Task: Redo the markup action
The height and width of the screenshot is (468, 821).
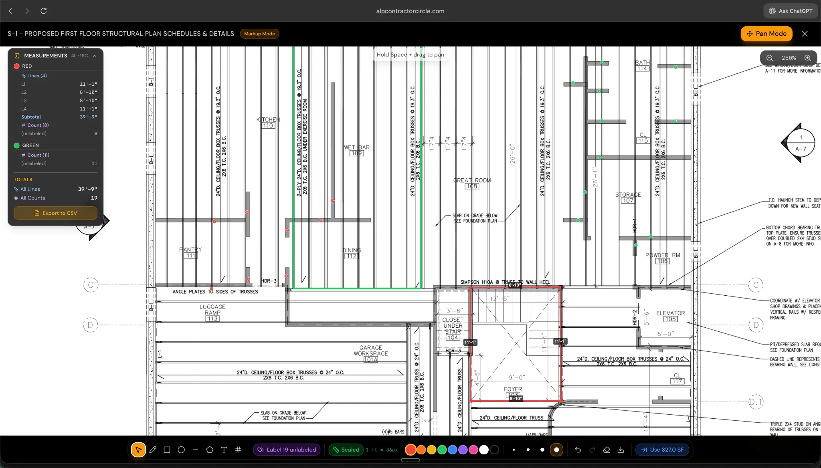Action: point(592,450)
